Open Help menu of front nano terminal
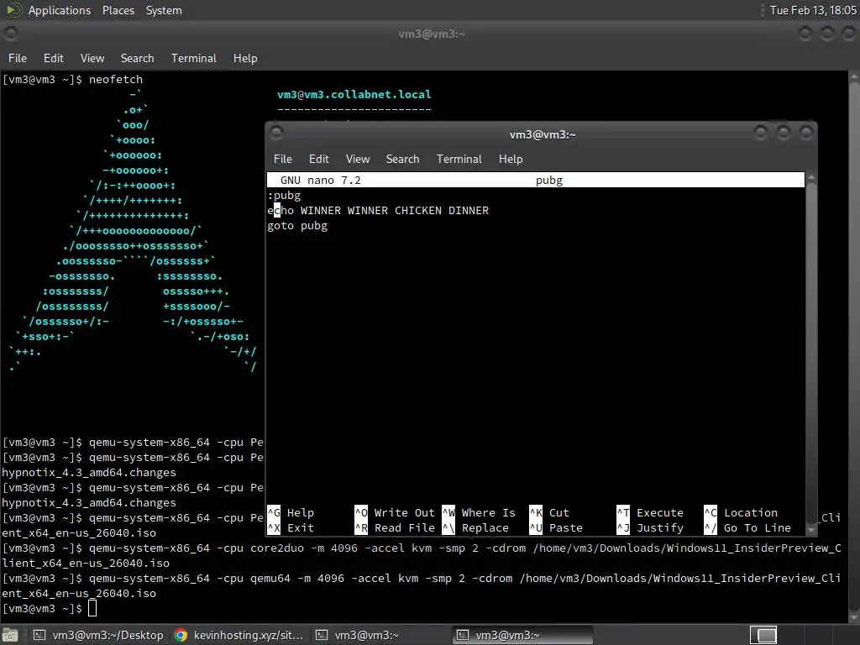This screenshot has width=860, height=645. pyautogui.click(x=510, y=159)
